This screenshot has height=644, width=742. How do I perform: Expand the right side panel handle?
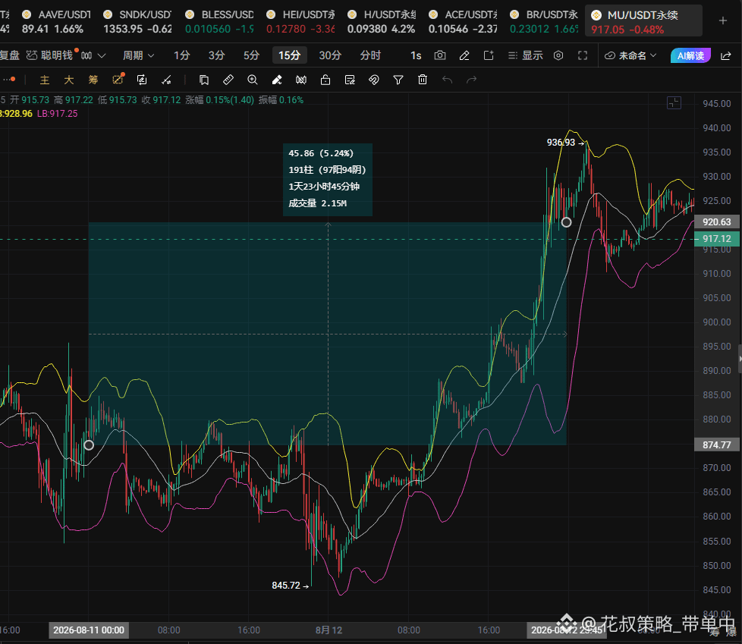pos(739,360)
